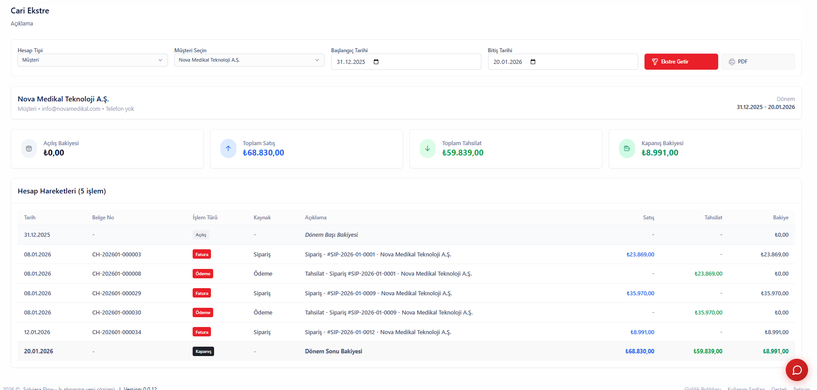
Task: Click the Kapanış badge in last row
Action: (x=203, y=352)
